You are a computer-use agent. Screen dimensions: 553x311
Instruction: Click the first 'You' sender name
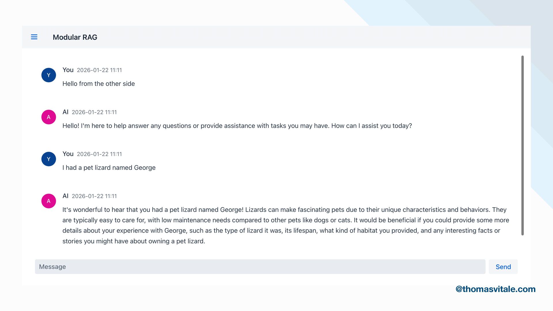(68, 70)
